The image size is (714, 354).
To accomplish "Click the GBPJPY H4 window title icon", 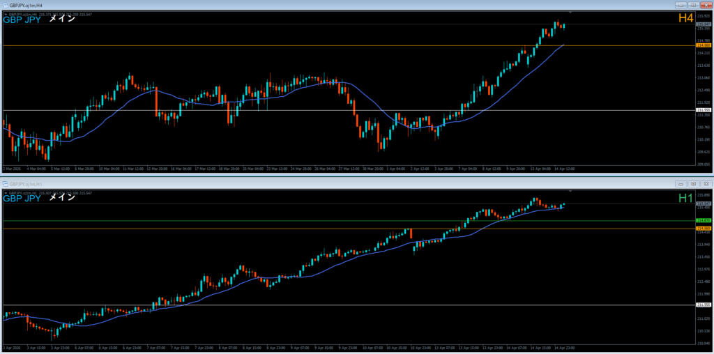I will (x=5, y=6).
